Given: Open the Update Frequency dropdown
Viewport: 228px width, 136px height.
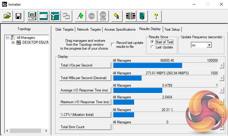Looking at the screenshot, I should (x=209, y=45).
